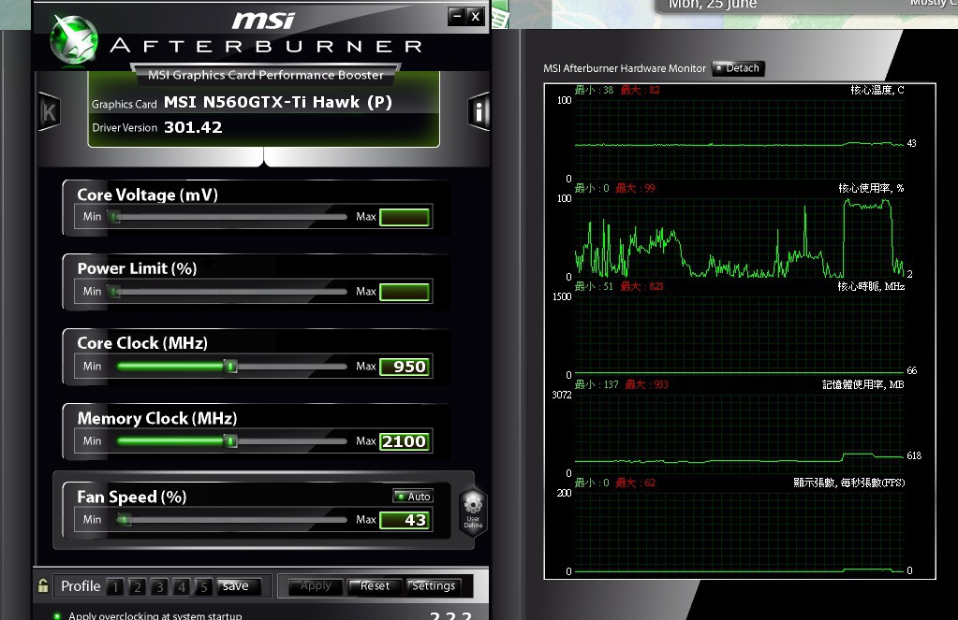
Task: Click the Power Limit value field
Action: [x=405, y=292]
